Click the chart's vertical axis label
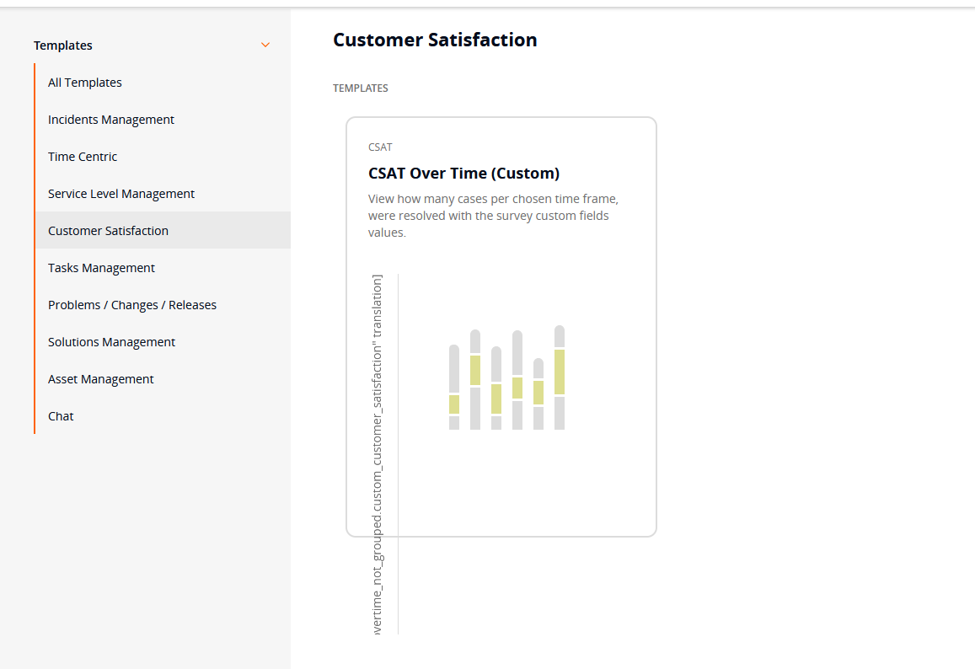 [377, 455]
